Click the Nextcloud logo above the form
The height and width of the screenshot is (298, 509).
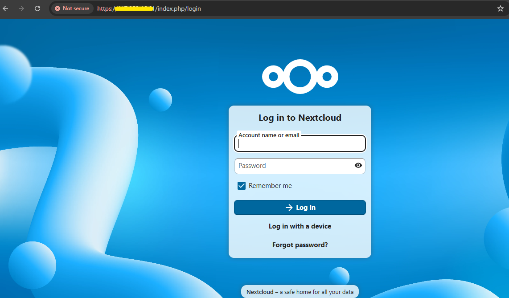coord(300,77)
